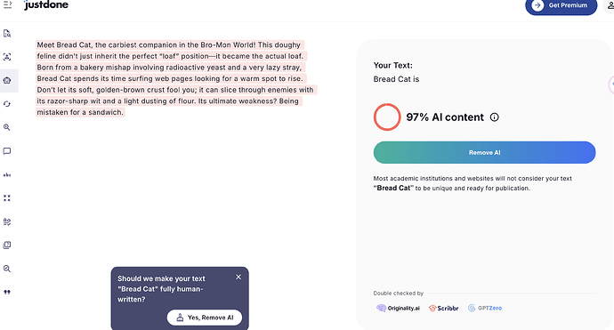Open the user profile icon at top right
The image size is (614, 330).
[610, 5]
